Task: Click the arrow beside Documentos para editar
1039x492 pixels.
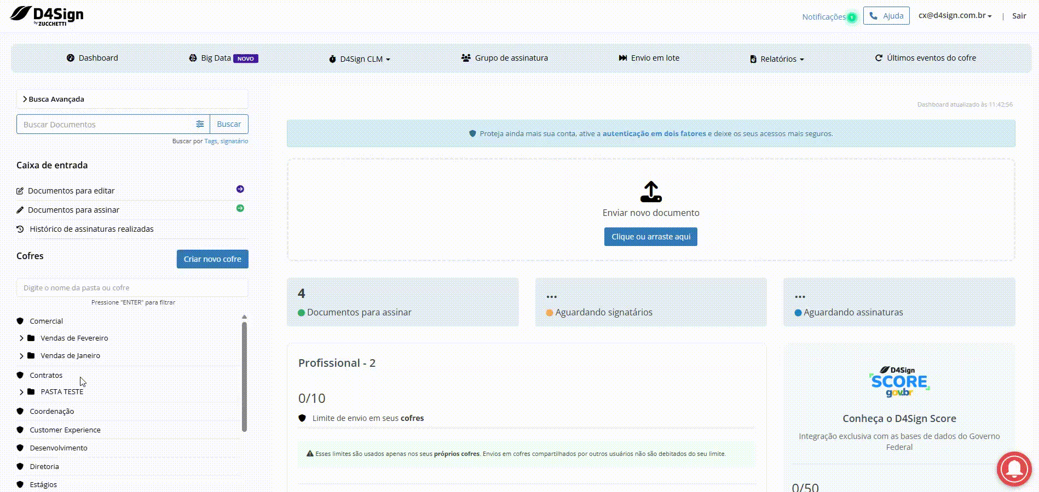Action: pyautogui.click(x=240, y=189)
